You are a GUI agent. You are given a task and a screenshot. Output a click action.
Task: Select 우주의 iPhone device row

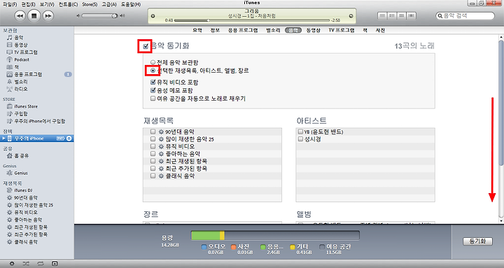click(36, 139)
